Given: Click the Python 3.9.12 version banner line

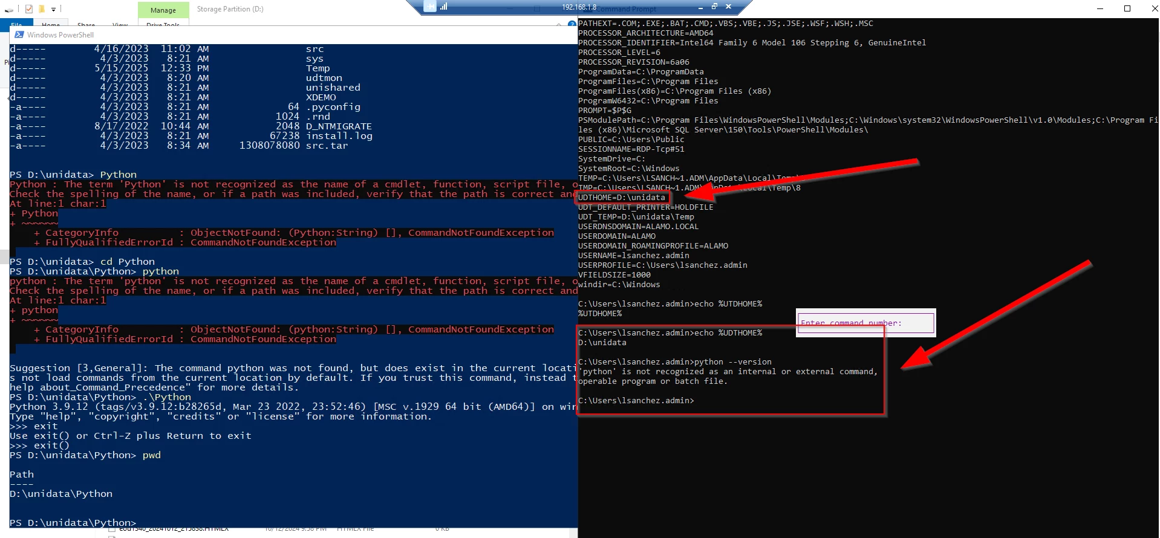Looking at the screenshot, I should tap(293, 407).
